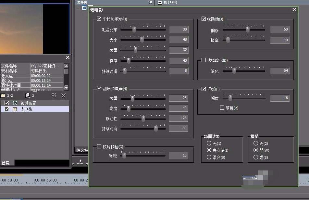Enable the 胶片颗粒 checkbox
309x200 pixels.
[99, 147]
